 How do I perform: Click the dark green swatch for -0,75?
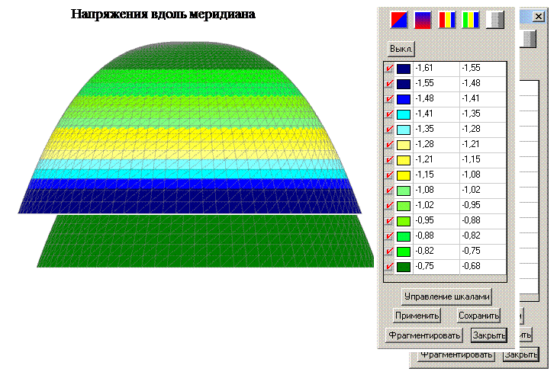click(404, 267)
